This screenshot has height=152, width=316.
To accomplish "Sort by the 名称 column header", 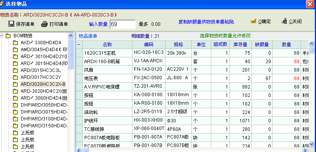I will pos(107,45).
